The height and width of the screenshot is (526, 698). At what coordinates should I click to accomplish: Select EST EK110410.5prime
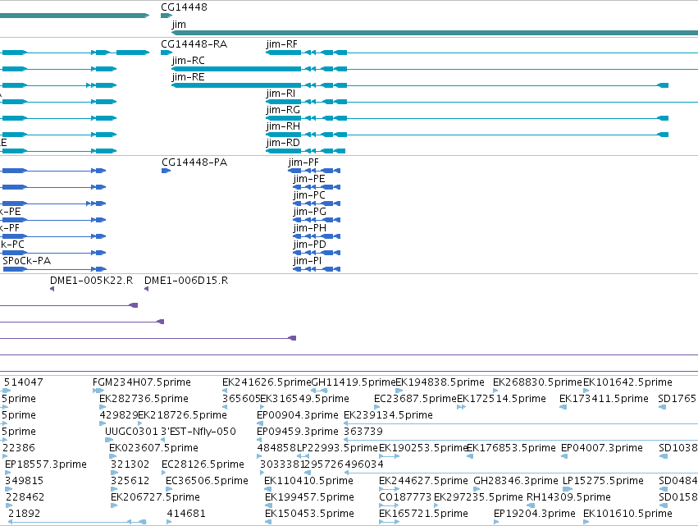pos(308,481)
